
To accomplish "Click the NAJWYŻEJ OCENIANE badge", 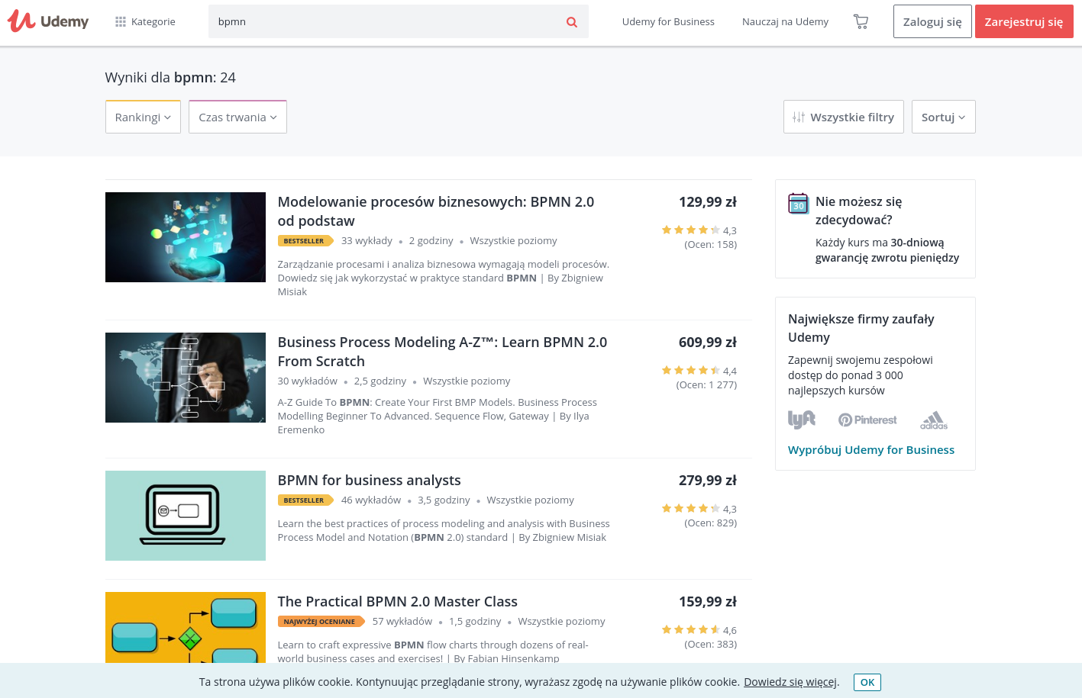I will coord(321,622).
